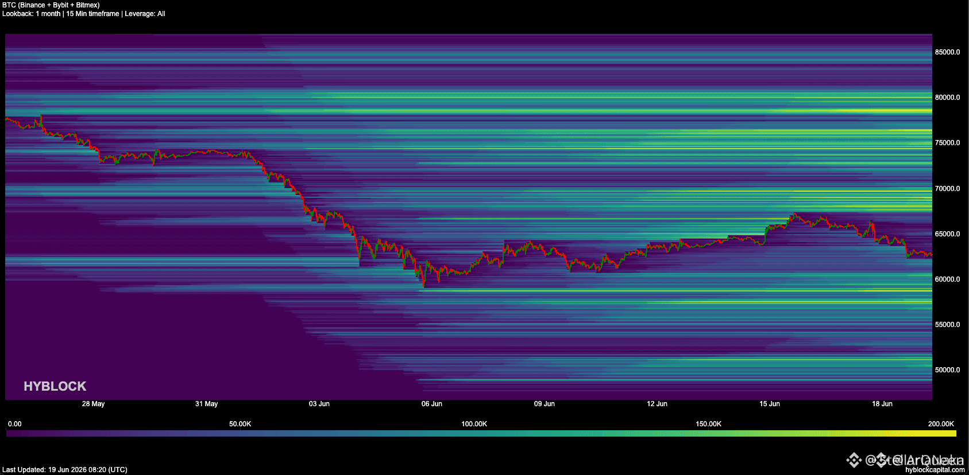Click the "09 Jun" date axis label

pos(545,404)
